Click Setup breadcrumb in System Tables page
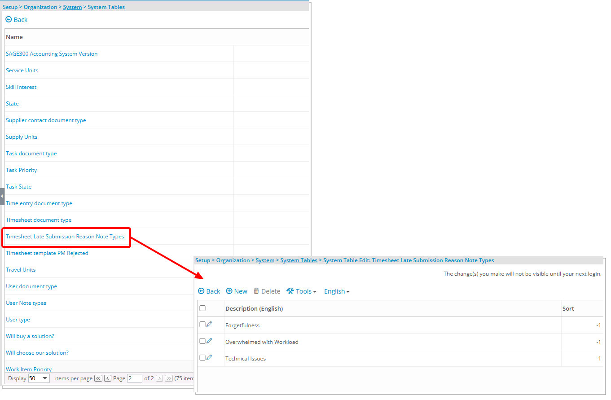 click(10, 7)
